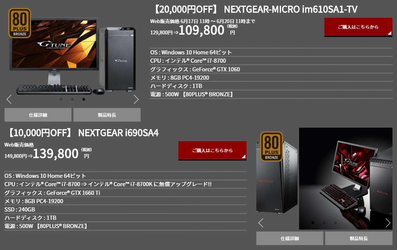Image resolution: width=397 pixels, height=250 pixels.
Task: Show previous image in NEXTGEAR i690SA4 carousel
Action: pyautogui.click(x=261, y=223)
